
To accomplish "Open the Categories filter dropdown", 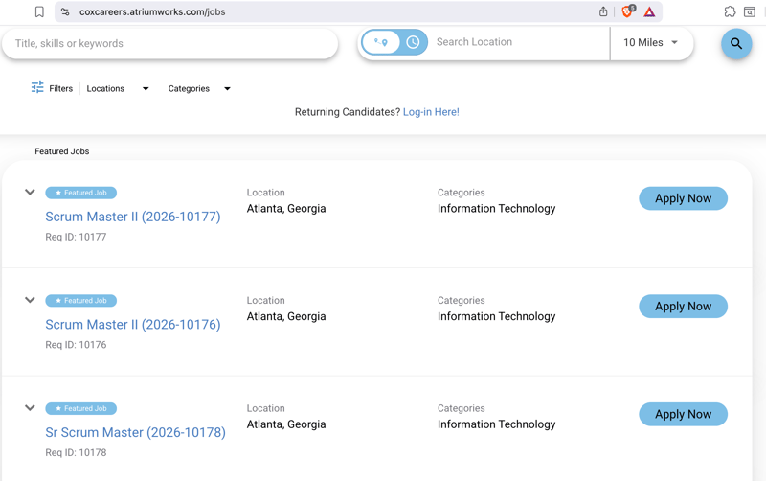I will point(199,88).
